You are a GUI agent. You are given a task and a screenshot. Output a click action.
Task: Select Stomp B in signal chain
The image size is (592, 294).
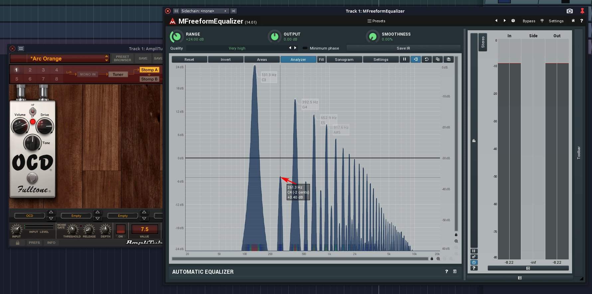click(x=149, y=79)
